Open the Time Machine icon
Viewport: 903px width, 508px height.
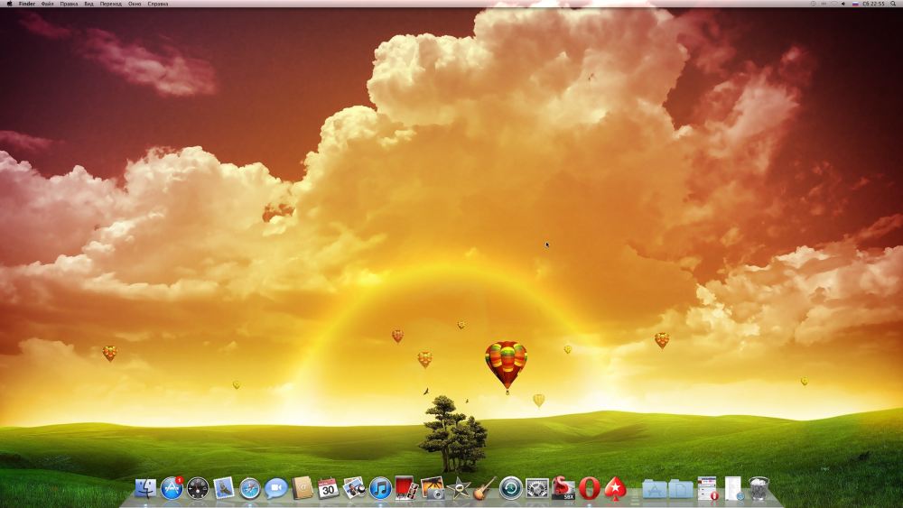511,488
